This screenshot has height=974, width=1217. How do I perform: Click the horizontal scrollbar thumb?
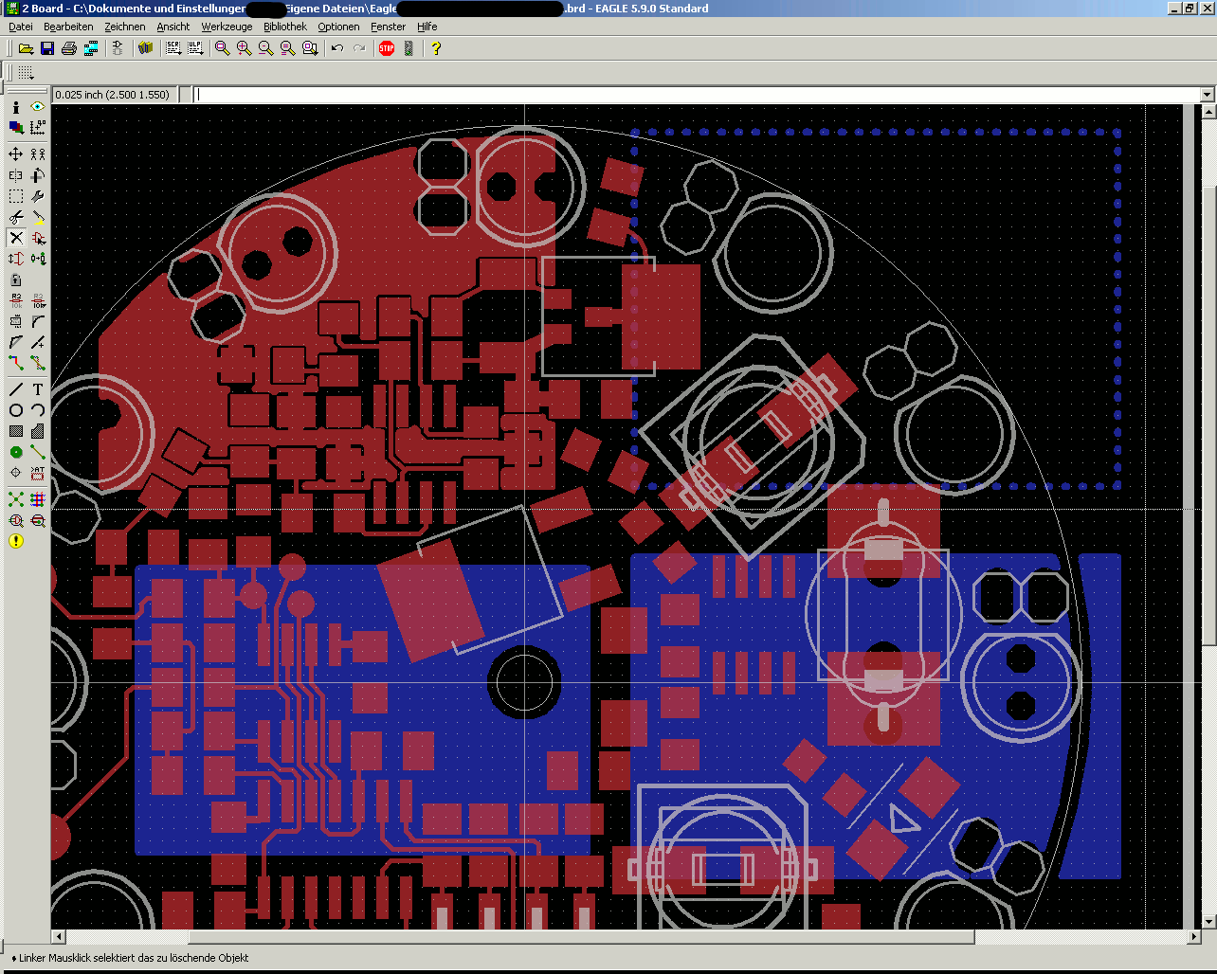[x=581, y=937]
